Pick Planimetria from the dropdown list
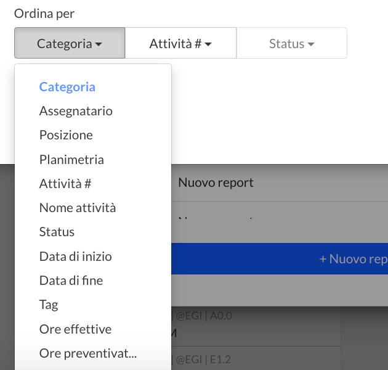The image size is (388, 370). point(71,160)
